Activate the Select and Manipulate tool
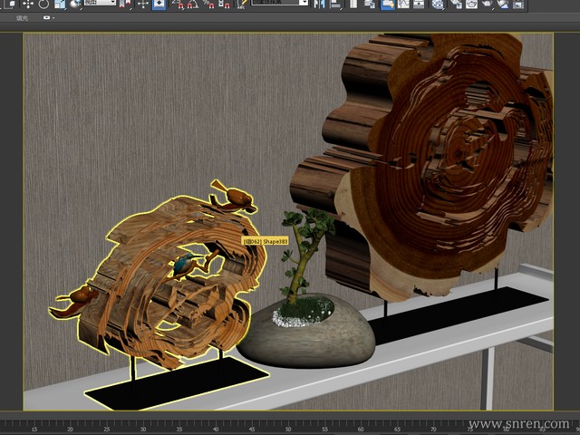 (143, 4)
